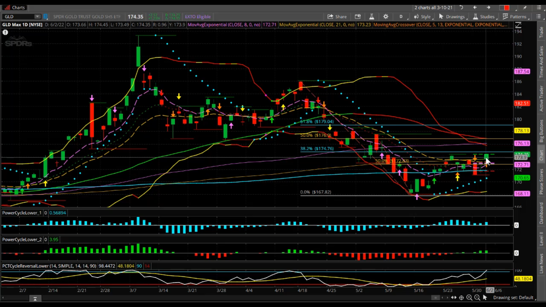Screen dimensions: 546x307
Task: Open the chart toolbar list menu icon
Action: coord(538,16)
